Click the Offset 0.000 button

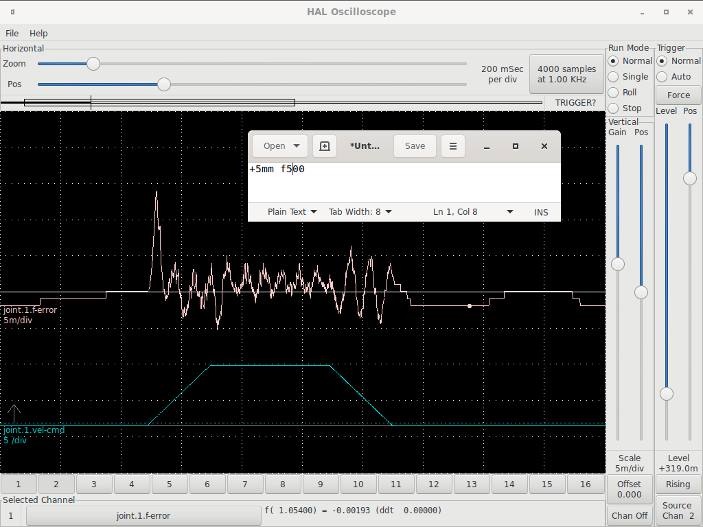coord(629,489)
